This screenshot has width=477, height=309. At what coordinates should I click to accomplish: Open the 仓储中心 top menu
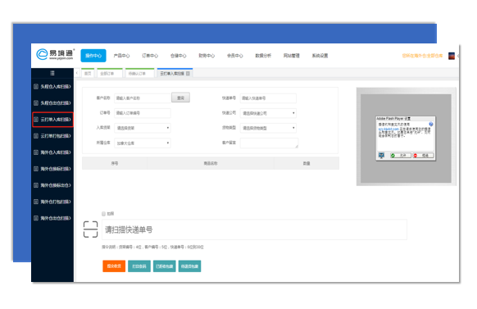[x=179, y=56]
